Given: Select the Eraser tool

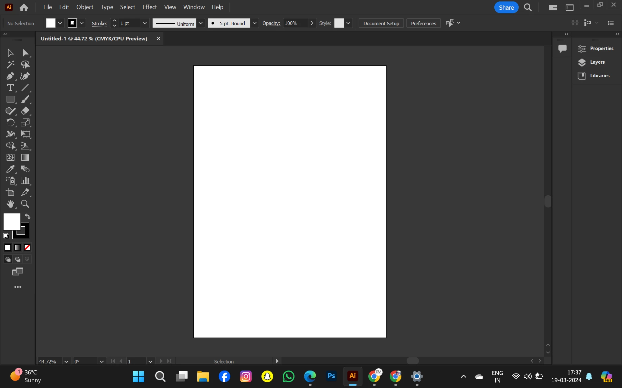Looking at the screenshot, I should (x=25, y=111).
